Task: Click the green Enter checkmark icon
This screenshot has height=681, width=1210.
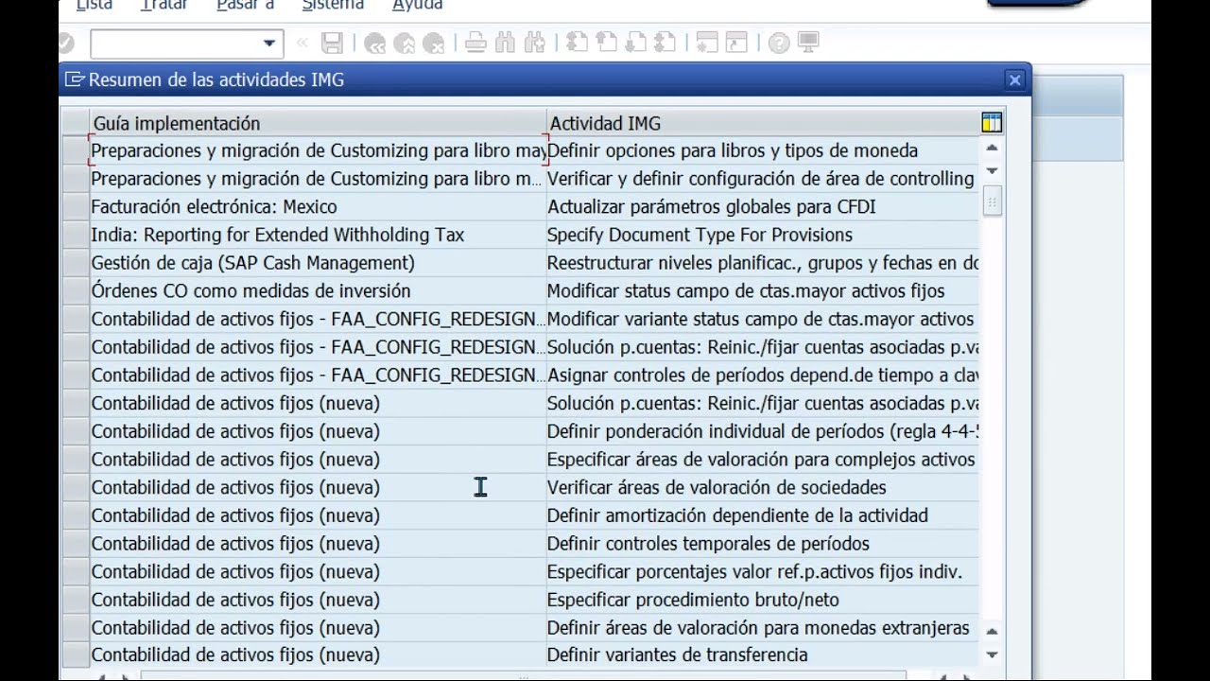Action: (64, 44)
